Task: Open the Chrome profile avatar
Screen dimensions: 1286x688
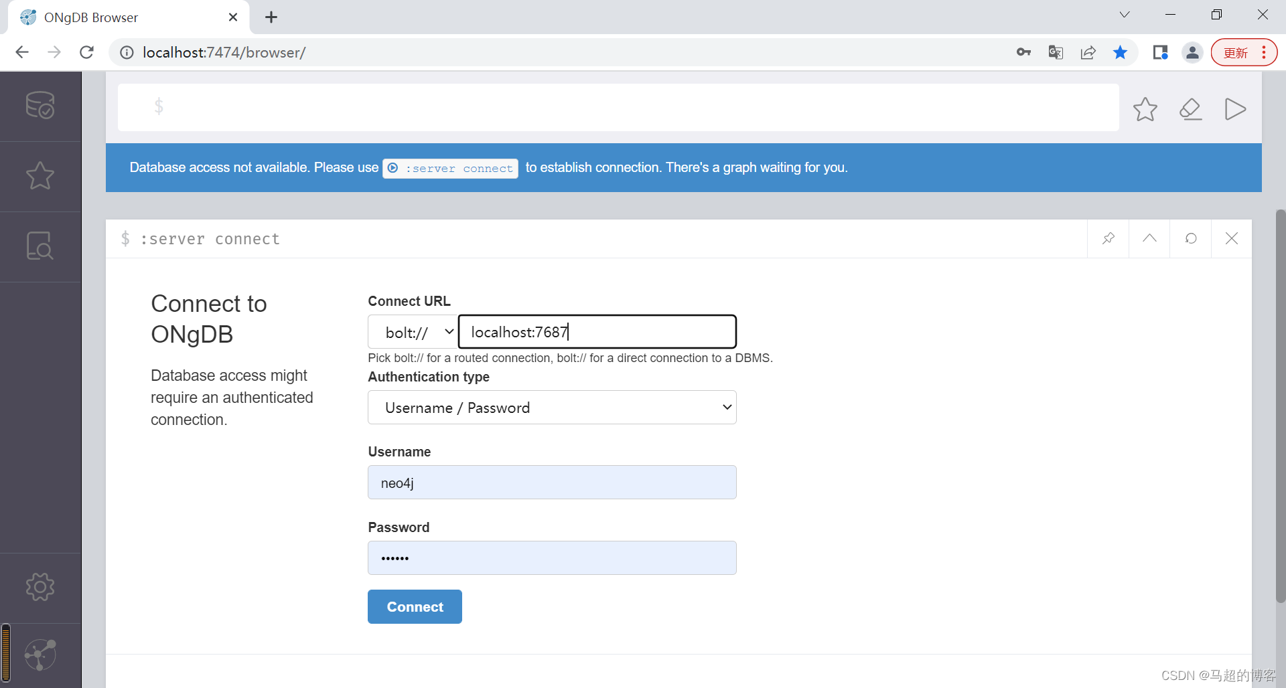Action: click(x=1192, y=52)
